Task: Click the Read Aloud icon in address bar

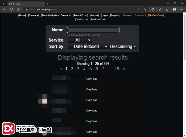Action: [139, 9]
